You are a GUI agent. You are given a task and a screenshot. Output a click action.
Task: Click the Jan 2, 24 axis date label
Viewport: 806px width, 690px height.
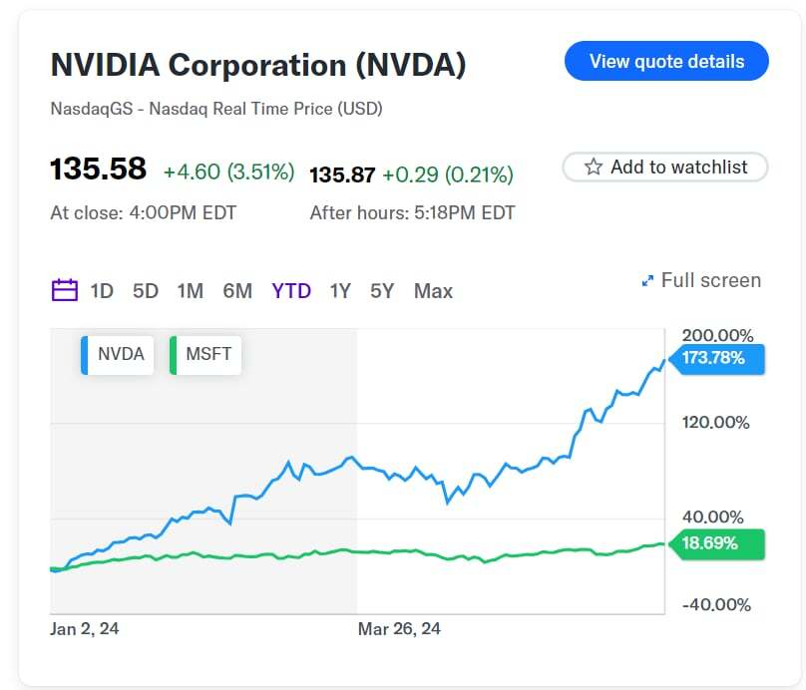click(x=85, y=629)
